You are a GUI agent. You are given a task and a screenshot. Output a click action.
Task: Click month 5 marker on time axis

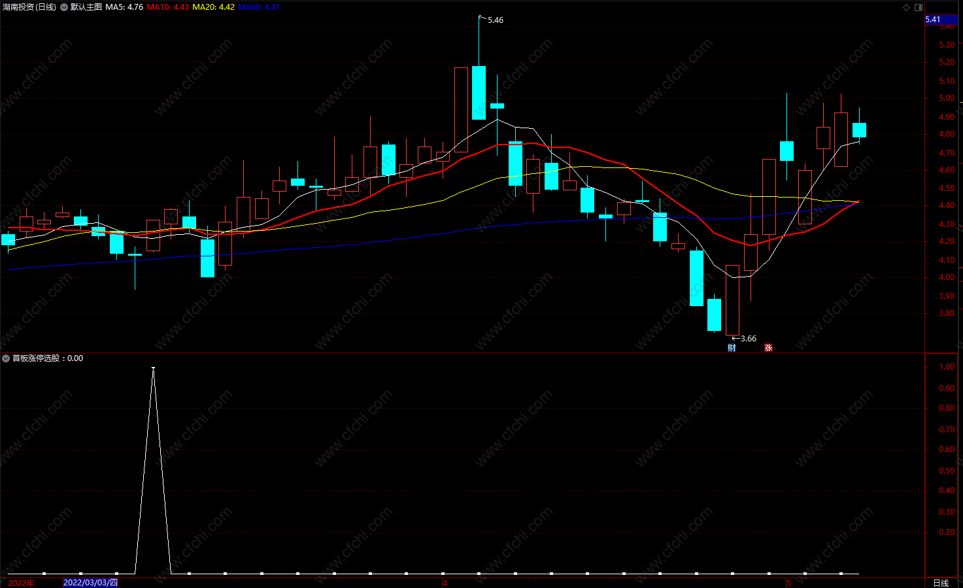[788, 583]
